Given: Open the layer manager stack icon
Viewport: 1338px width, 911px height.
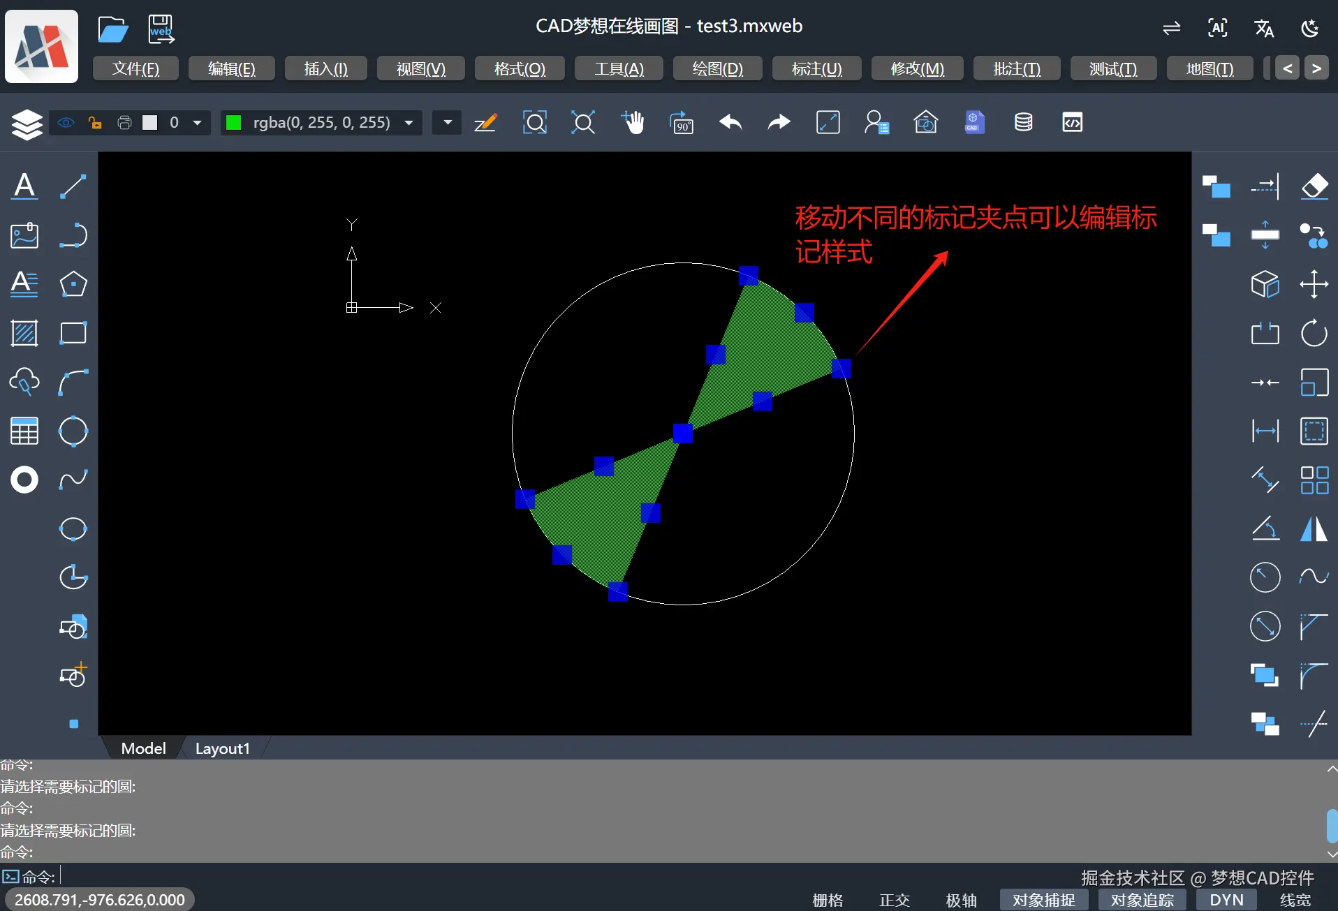Looking at the screenshot, I should click(27, 124).
